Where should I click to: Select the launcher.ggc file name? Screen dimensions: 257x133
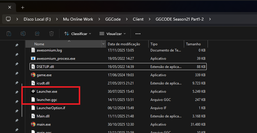coord(47,100)
